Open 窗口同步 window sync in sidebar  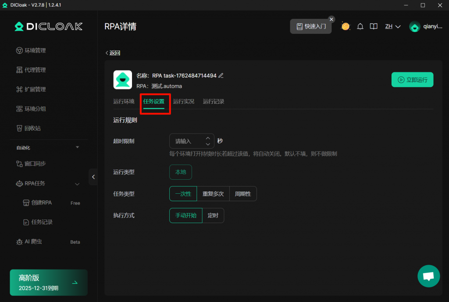click(35, 163)
